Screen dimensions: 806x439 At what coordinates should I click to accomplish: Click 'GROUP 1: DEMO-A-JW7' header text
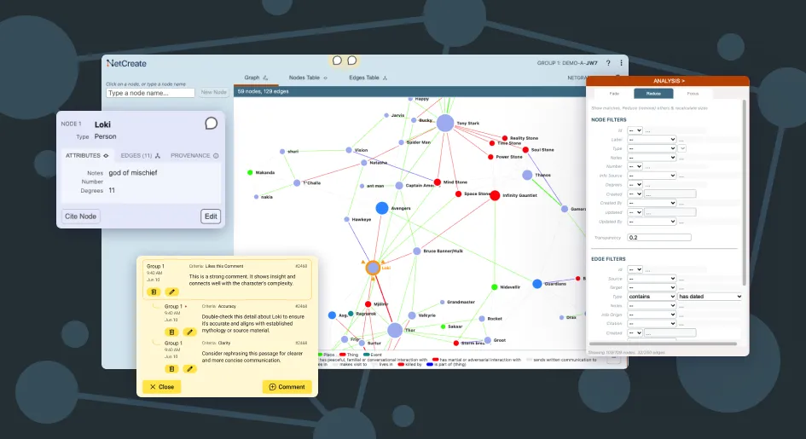[x=567, y=63]
